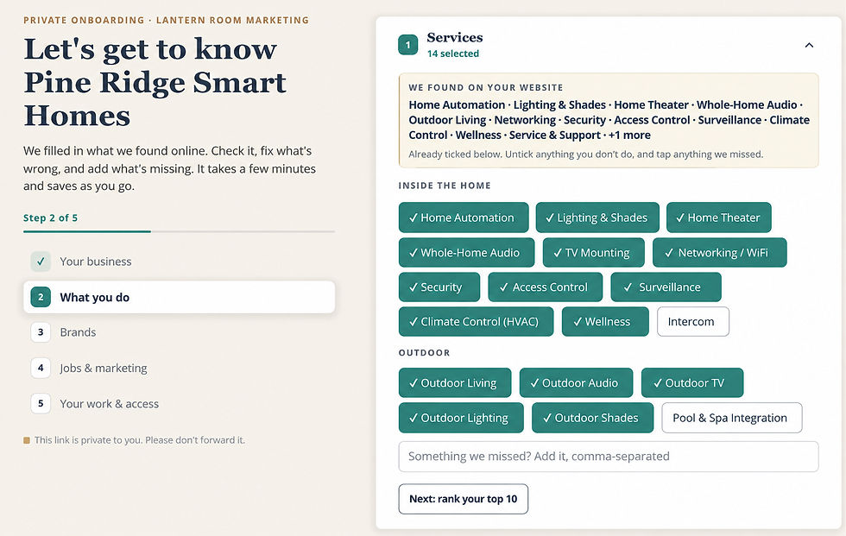Image resolution: width=846 pixels, height=536 pixels.
Task: Click the checkmark icon beside Your business
Action: pyautogui.click(x=41, y=262)
